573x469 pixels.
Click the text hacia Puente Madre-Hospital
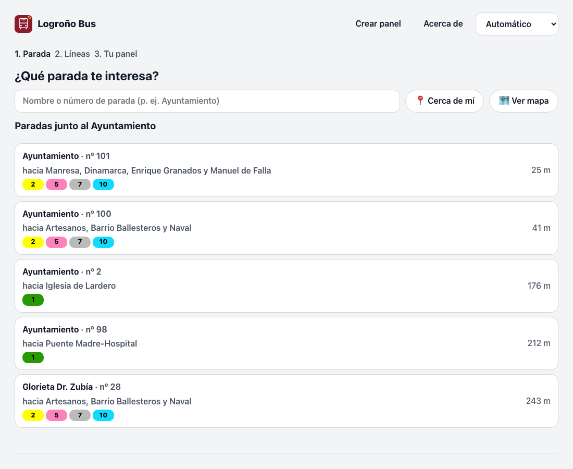click(x=80, y=343)
